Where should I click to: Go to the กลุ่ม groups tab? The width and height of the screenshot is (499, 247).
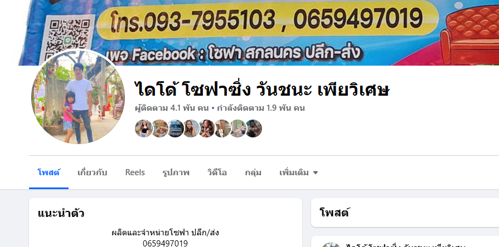pos(253,172)
